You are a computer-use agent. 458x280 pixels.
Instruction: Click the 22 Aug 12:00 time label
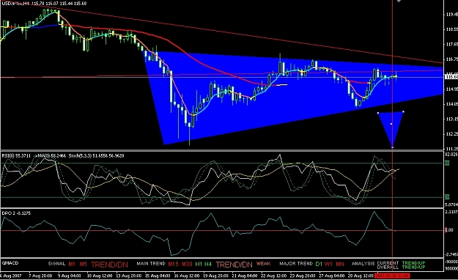(273, 276)
